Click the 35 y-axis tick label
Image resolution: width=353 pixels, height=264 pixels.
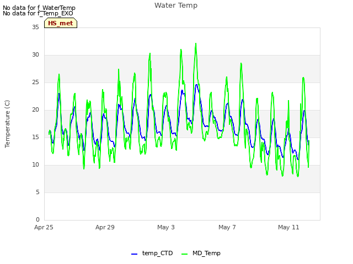(35, 27)
